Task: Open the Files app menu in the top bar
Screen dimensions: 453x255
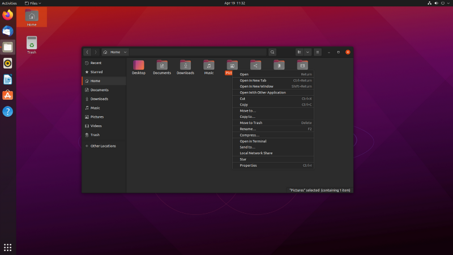Action: pos(33,3)
